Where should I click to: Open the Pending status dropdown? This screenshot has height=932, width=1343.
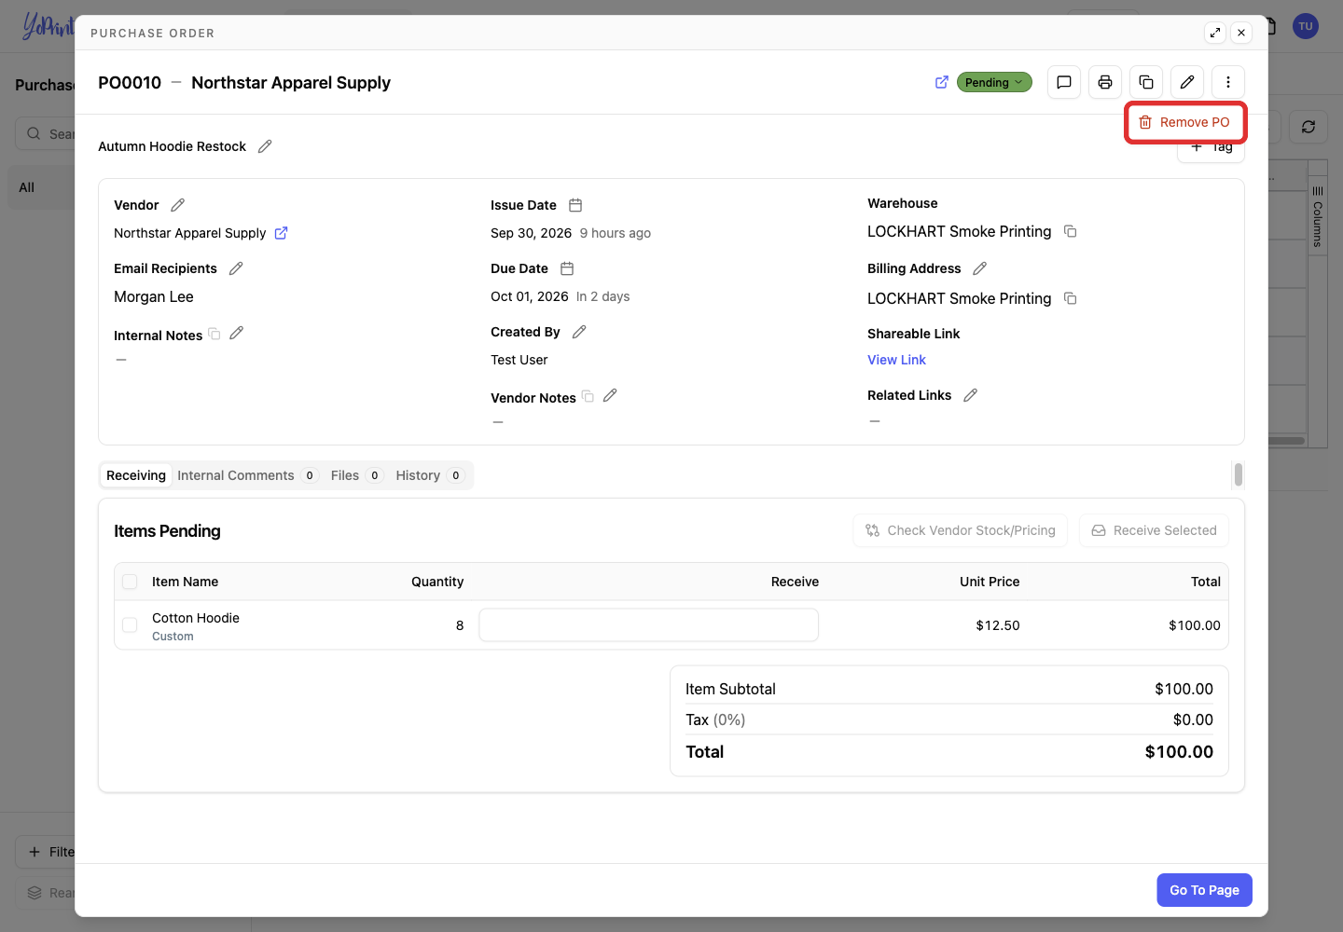click(994, 82)
